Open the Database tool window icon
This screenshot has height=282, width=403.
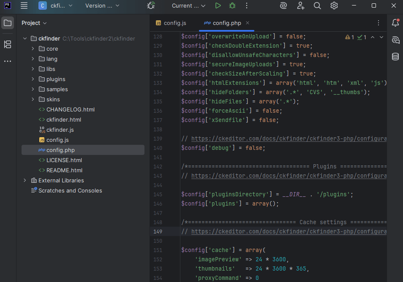pos(395,57)
